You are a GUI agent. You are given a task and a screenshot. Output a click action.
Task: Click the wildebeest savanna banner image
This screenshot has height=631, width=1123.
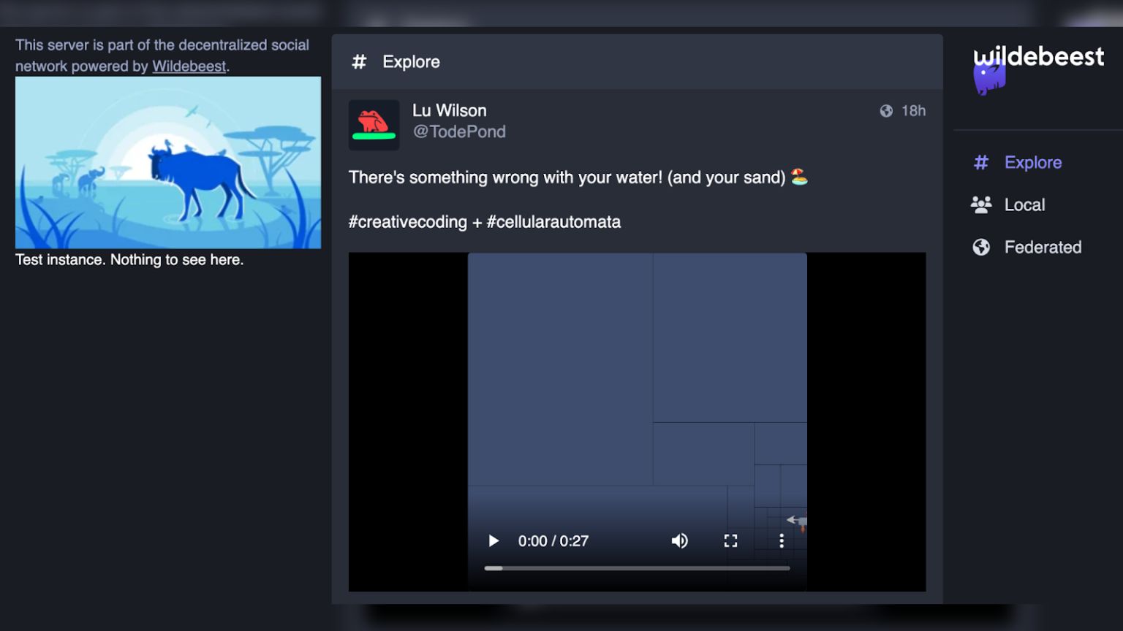pos(168,163)
